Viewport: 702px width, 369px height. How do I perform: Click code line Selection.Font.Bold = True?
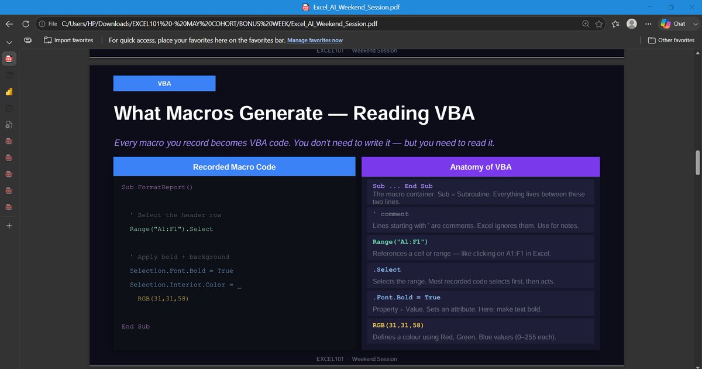coord(181,271)
